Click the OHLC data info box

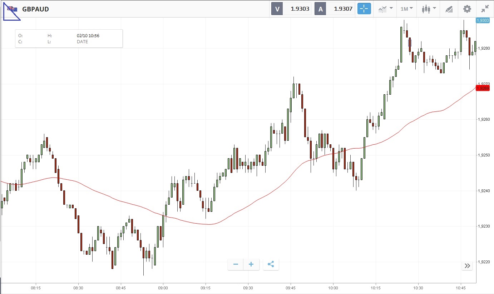(69, 39)
